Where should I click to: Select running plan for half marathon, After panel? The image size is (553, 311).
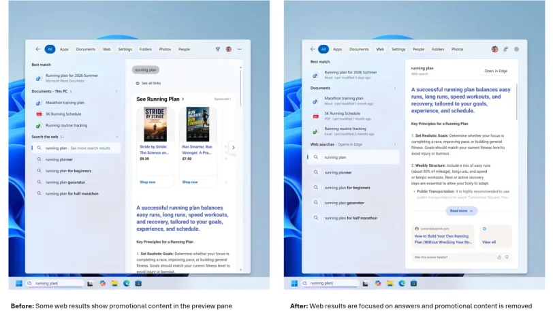(353, 218)
